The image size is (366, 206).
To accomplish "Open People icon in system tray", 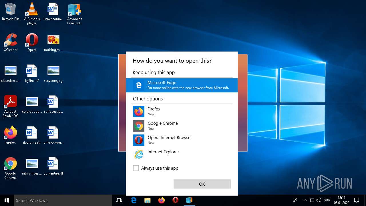I will tap(295, 200).
